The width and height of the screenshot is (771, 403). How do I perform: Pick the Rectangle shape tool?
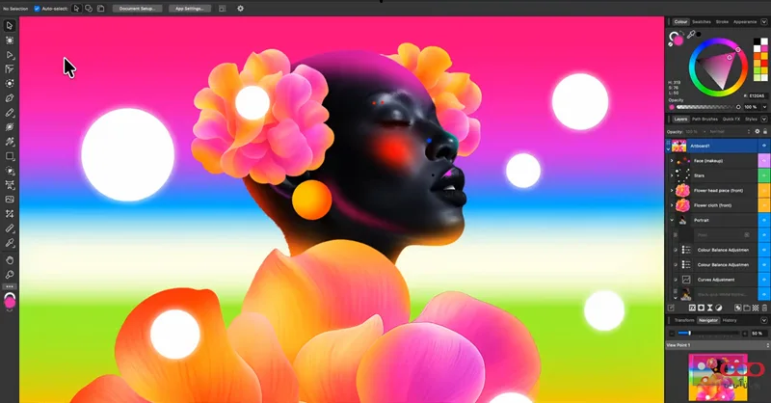[10, 155]
